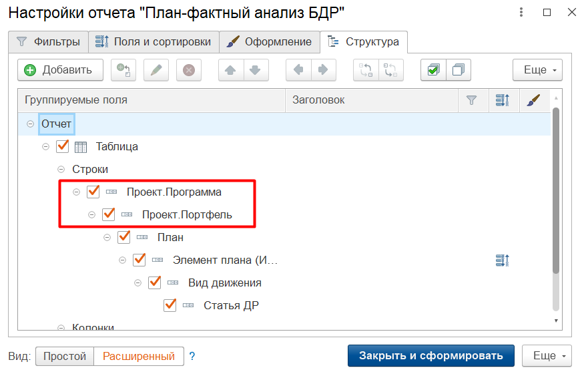This screenshot has height=376, width=582.
Task: Click the move left arrow icon
Action: 298,70
